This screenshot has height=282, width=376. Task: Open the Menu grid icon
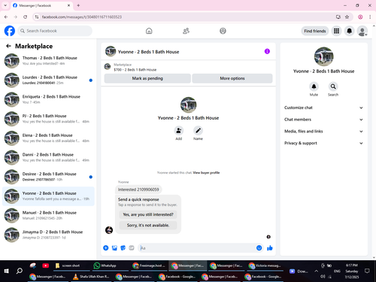click(336, 31)
